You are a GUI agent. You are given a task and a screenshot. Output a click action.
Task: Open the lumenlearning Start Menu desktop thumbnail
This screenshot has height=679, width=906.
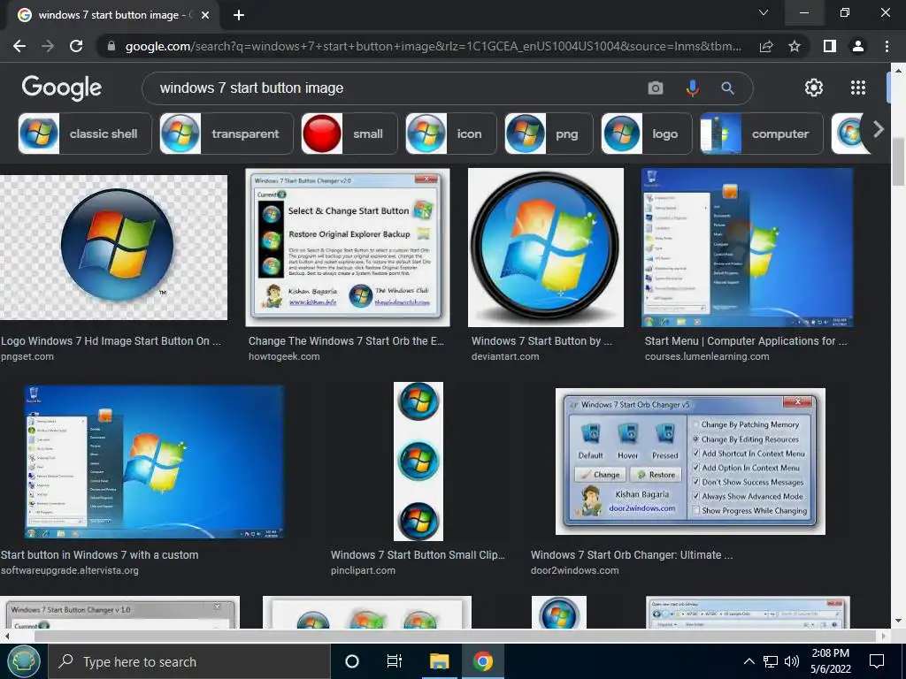pos(747,248)
